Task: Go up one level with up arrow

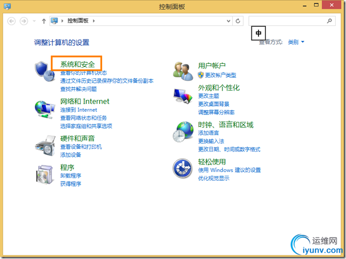Action: pos(44,21)
